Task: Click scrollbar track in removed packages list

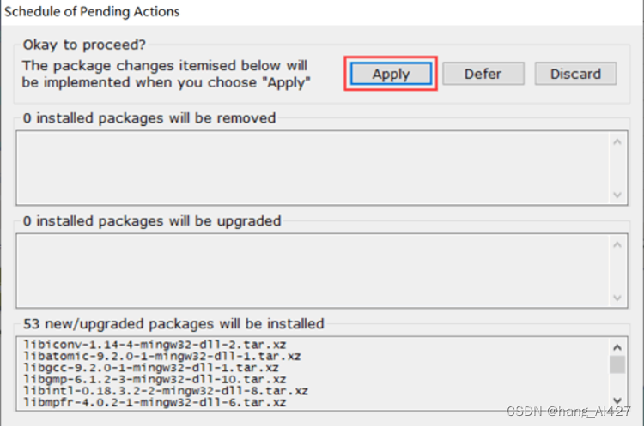Action: (x=617, y=170)
